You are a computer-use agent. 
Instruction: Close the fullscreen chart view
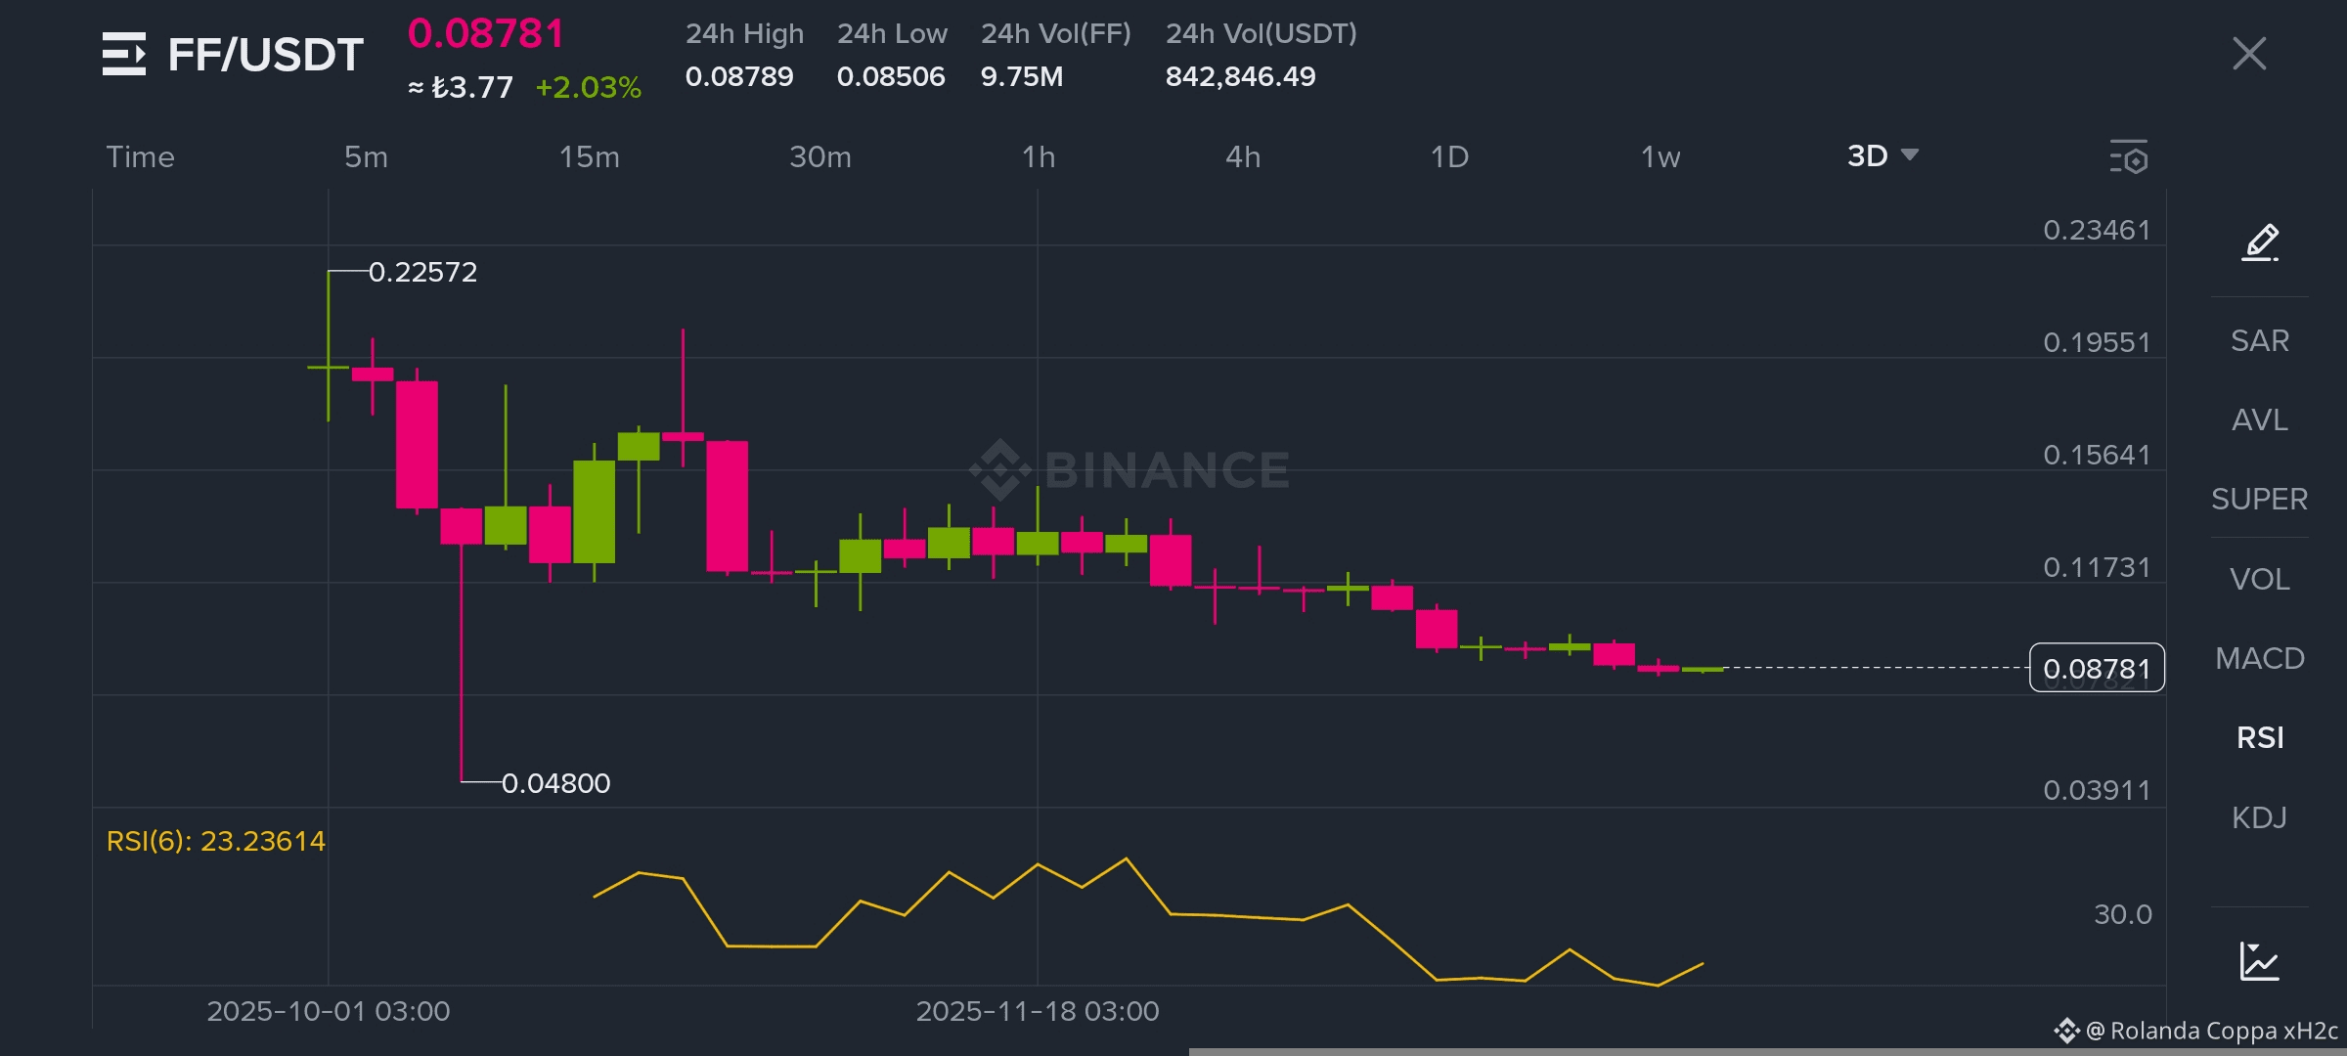pos(2249,54)
